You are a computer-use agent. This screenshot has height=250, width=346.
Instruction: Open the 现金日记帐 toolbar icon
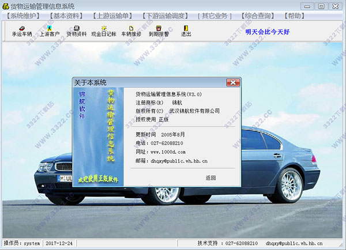(x=104, y=31)
